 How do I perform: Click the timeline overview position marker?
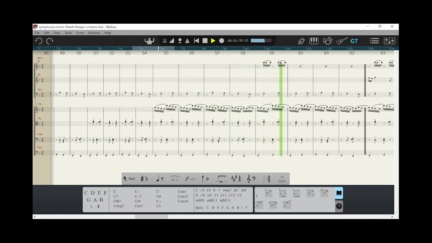click(x=159, y=48)
